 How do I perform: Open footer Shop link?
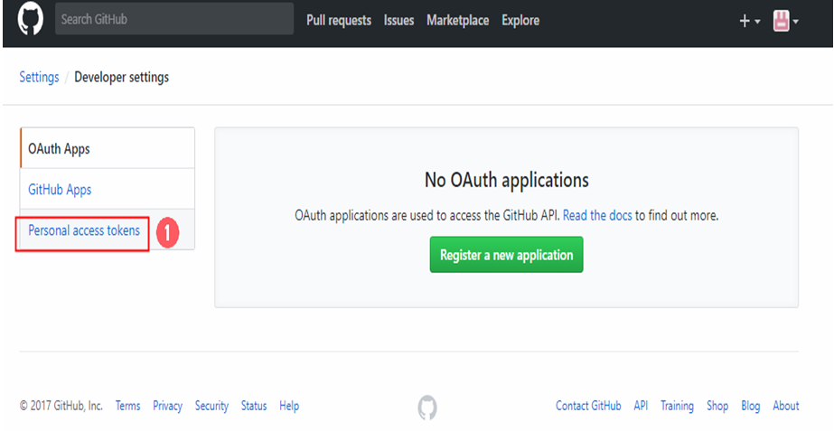click(717, 406)
